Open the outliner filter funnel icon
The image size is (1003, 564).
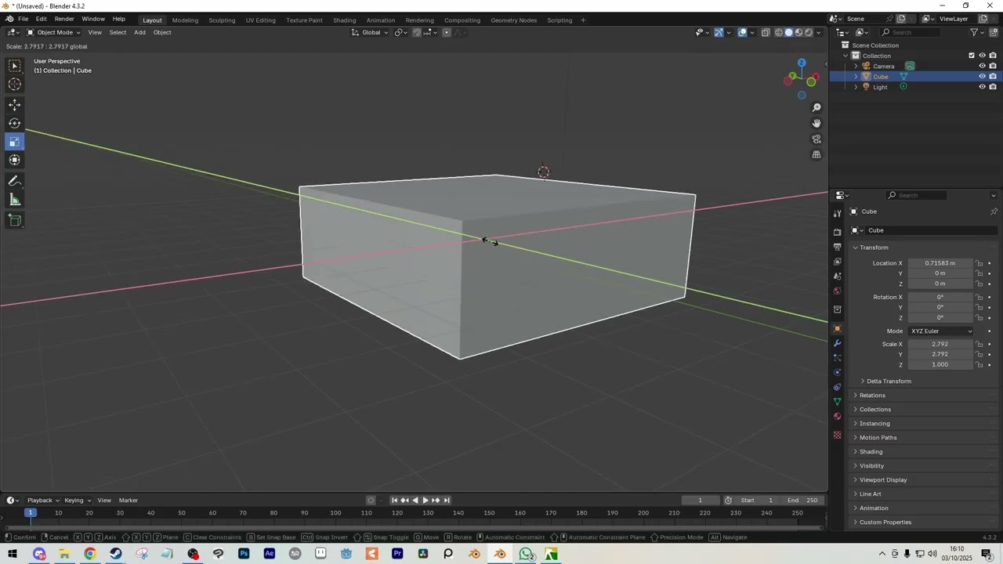point(974,32)
